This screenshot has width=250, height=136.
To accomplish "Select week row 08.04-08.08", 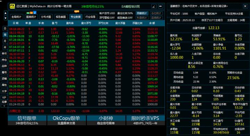I will (86, 36).
